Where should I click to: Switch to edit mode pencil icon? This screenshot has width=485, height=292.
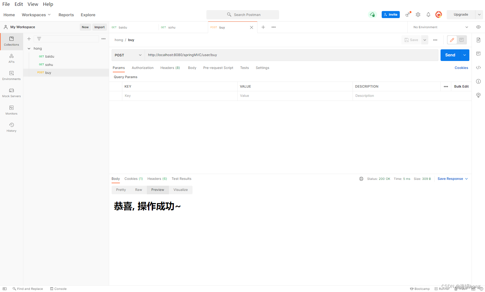click(x=452, y=40)
